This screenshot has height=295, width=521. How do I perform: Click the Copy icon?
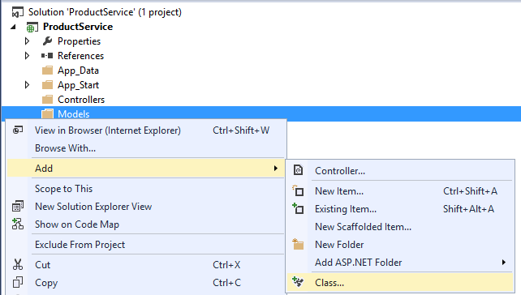pos(18,282)
